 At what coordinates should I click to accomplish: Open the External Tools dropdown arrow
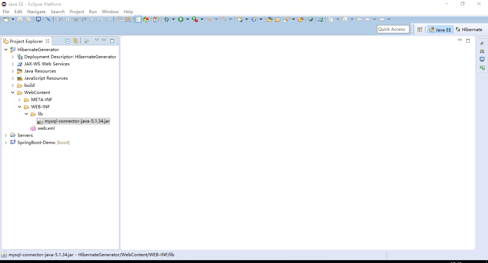[202, 19]
